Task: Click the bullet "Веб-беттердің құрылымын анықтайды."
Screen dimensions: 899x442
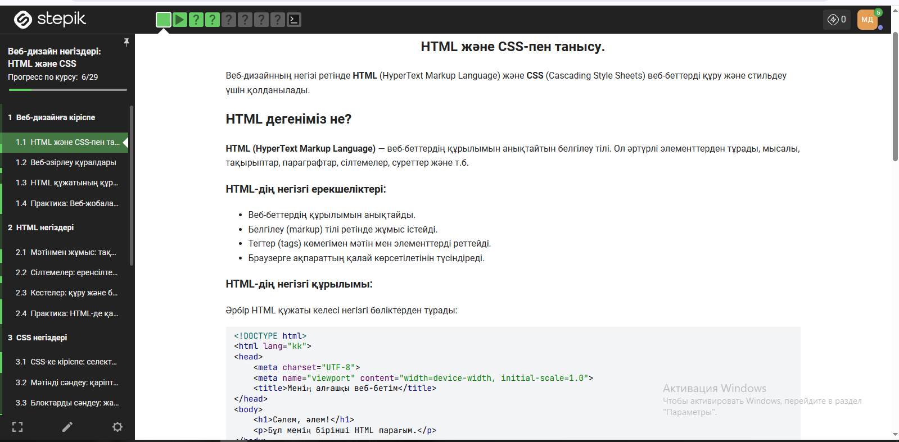Action: 332,215
